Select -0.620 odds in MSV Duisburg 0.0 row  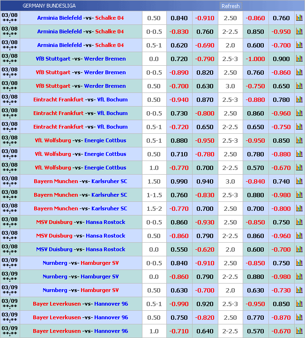click(205, 249)
